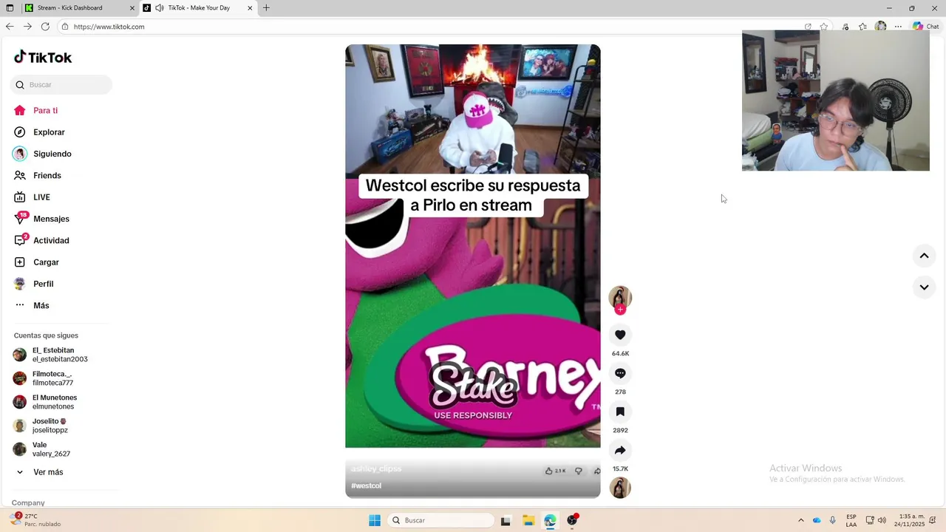Open the #westcol hashtag
This screenshot has height=532, width=946.
click(366, 485)
